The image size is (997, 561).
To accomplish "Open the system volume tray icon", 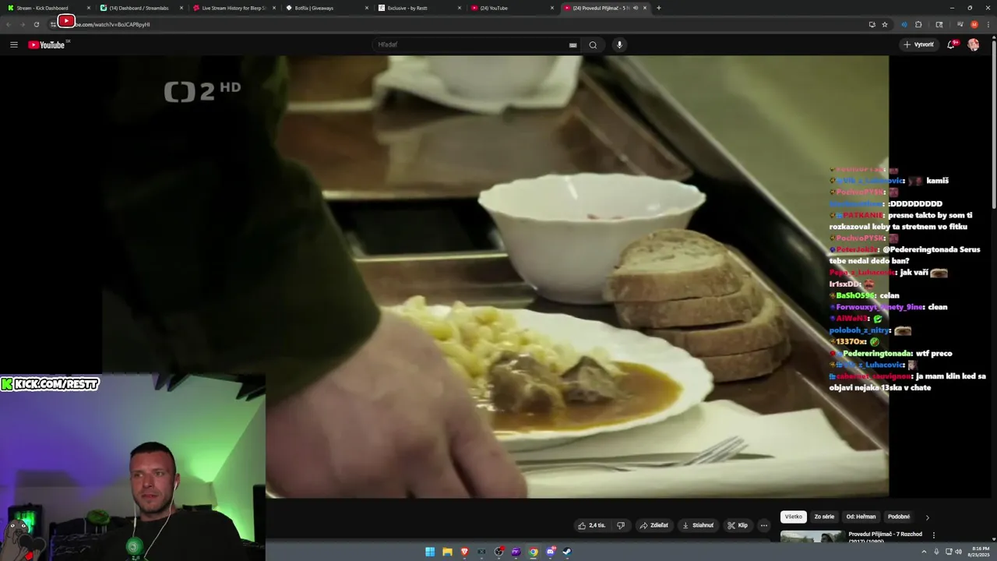I will pos(958,552).
